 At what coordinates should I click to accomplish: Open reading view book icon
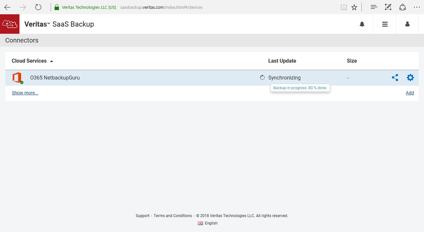click(x=344, y=7)
